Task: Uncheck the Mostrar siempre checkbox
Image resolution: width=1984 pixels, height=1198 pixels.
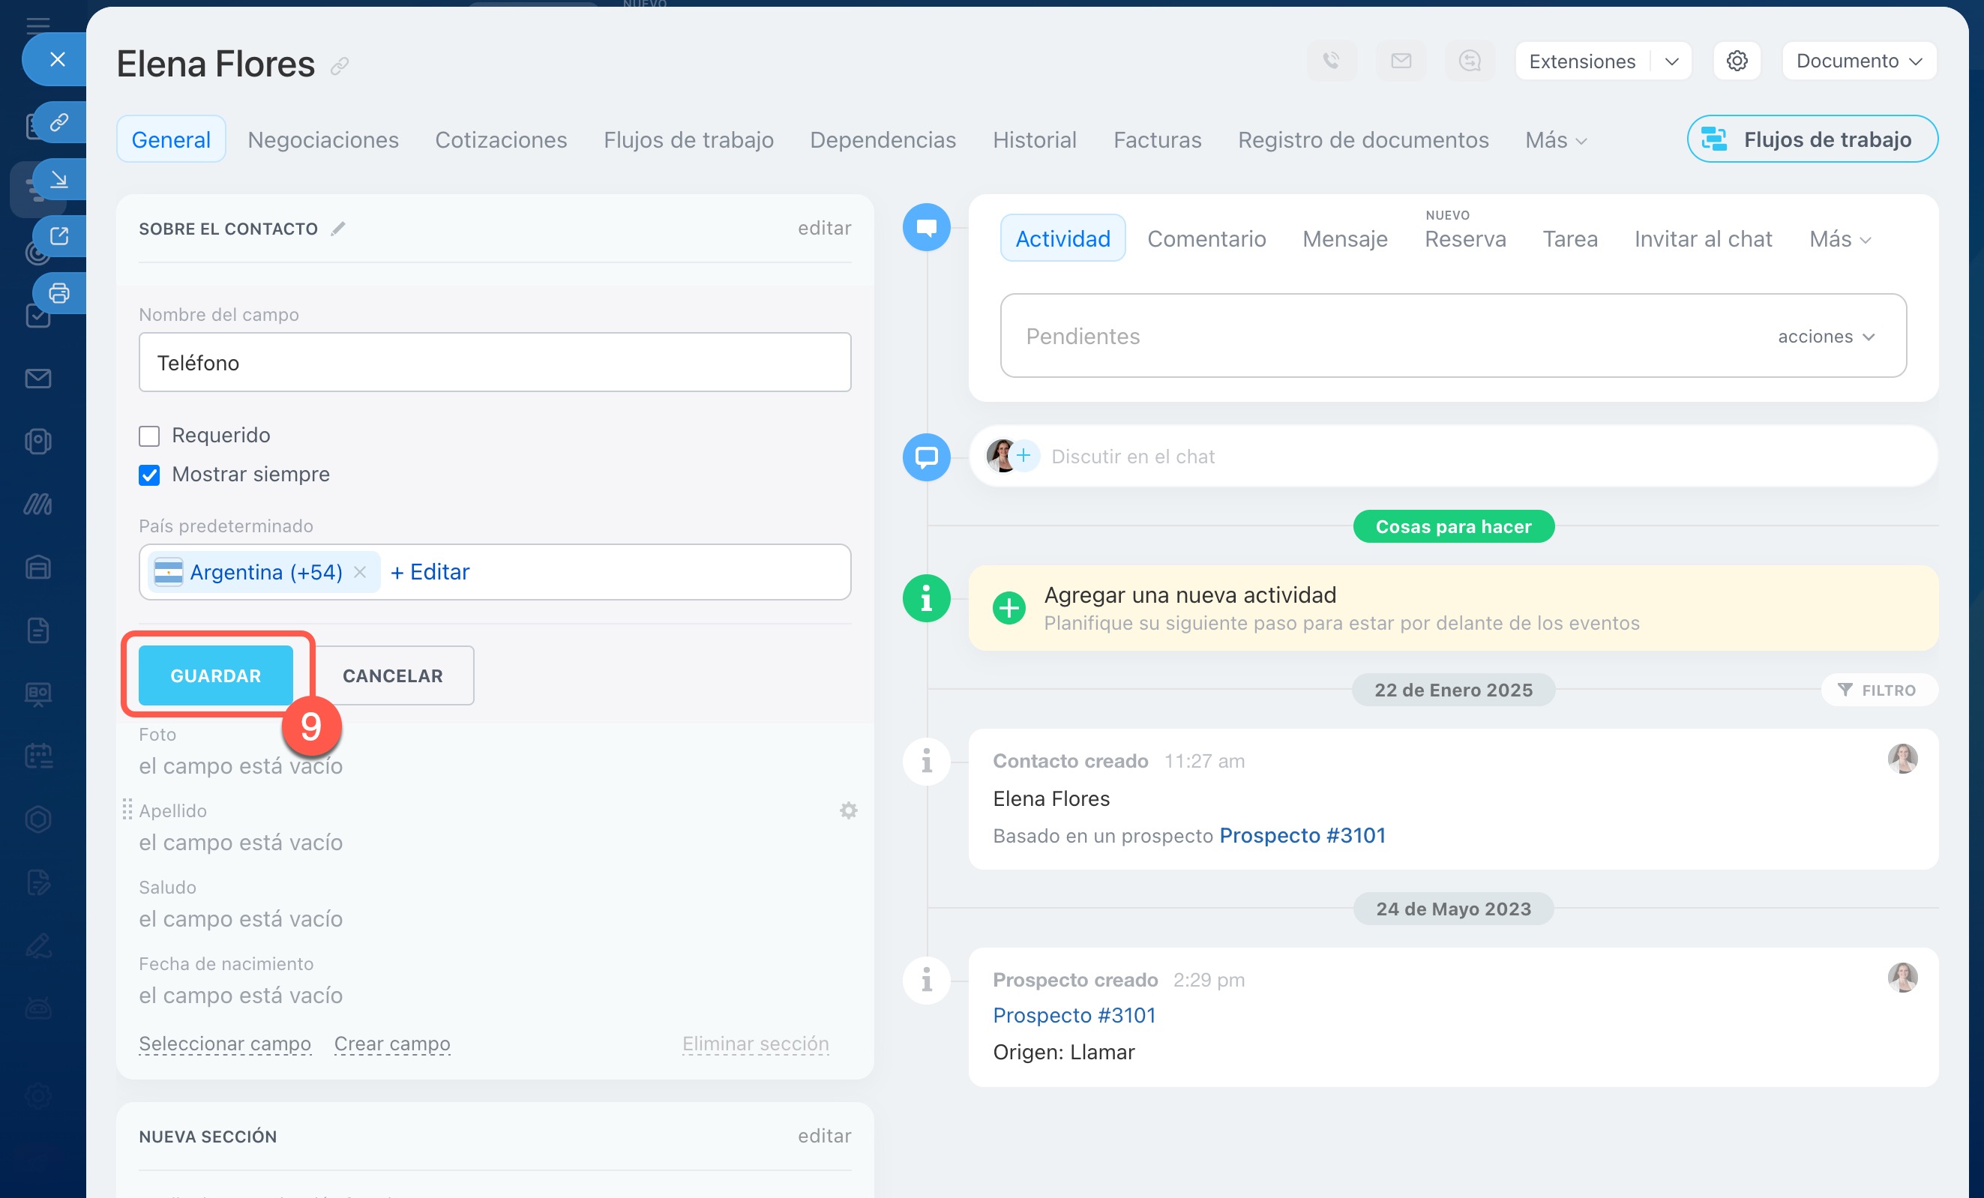Action: 149,475
